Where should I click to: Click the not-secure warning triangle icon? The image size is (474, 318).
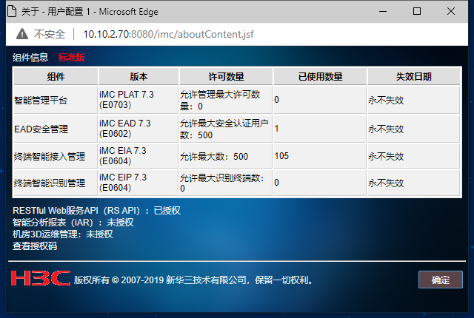pos(22,34)
